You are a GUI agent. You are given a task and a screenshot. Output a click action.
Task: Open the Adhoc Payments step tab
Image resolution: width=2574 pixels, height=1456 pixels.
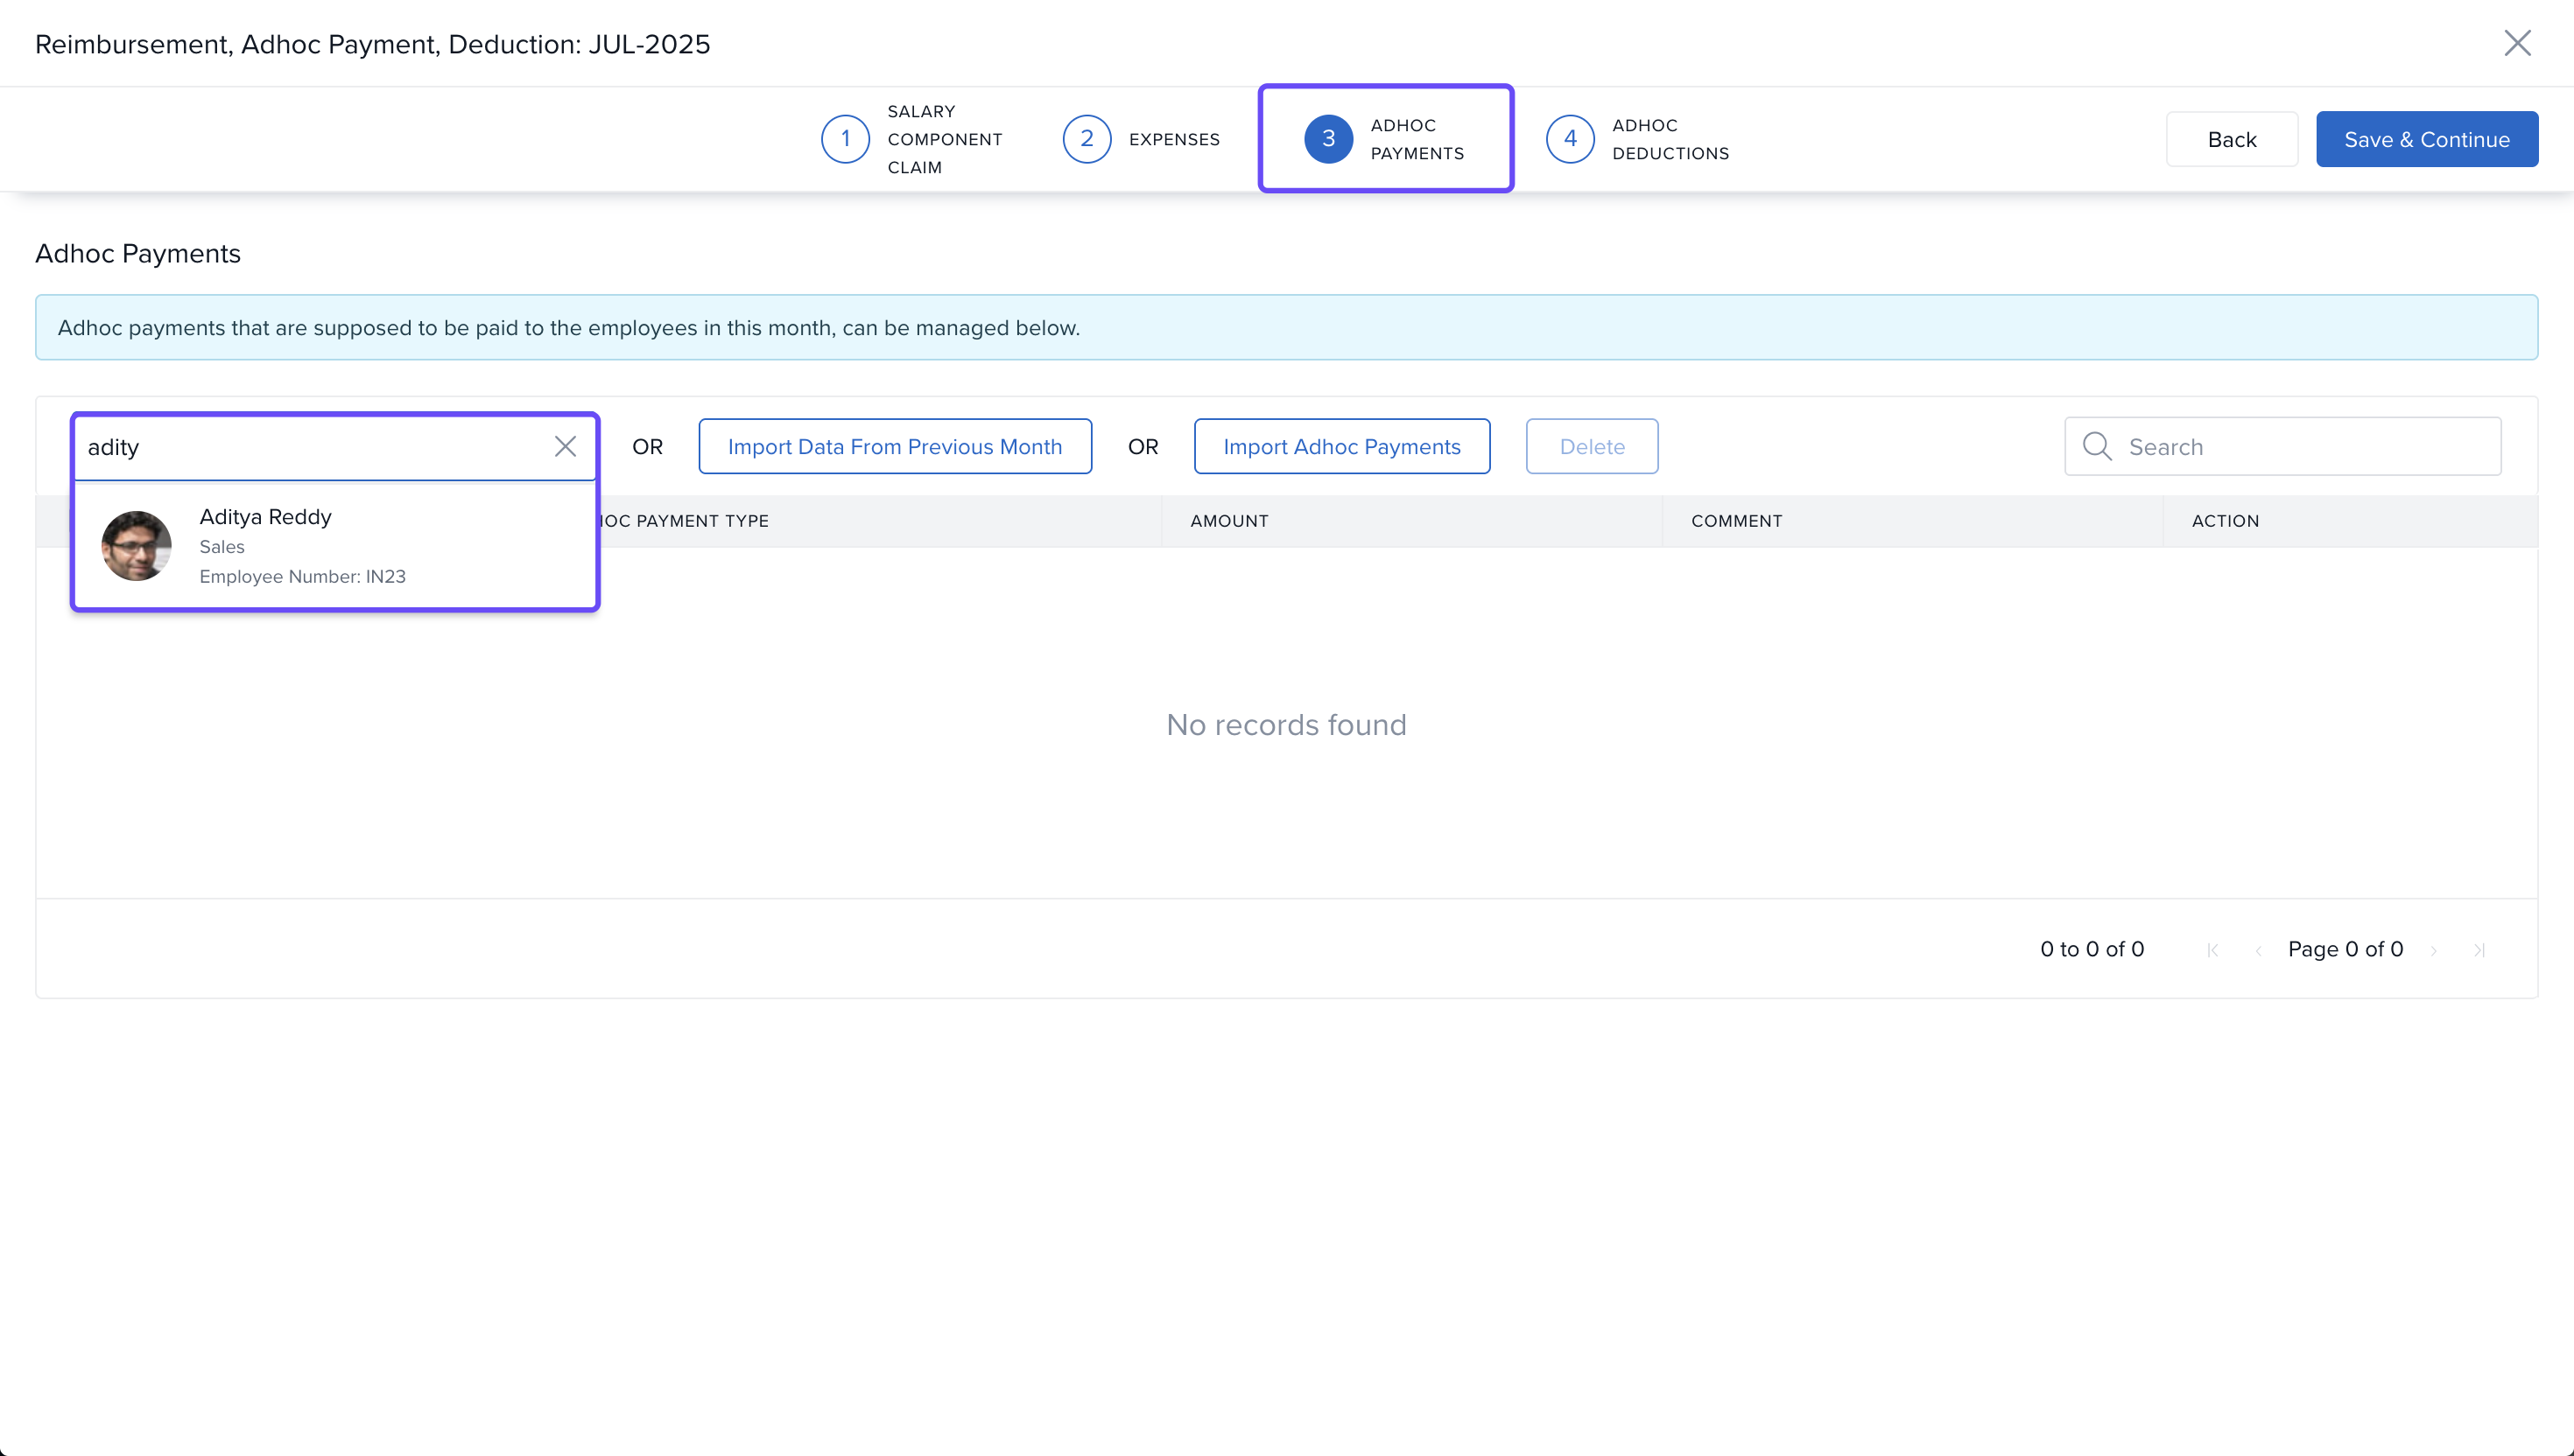click(x=1386, y=139)
